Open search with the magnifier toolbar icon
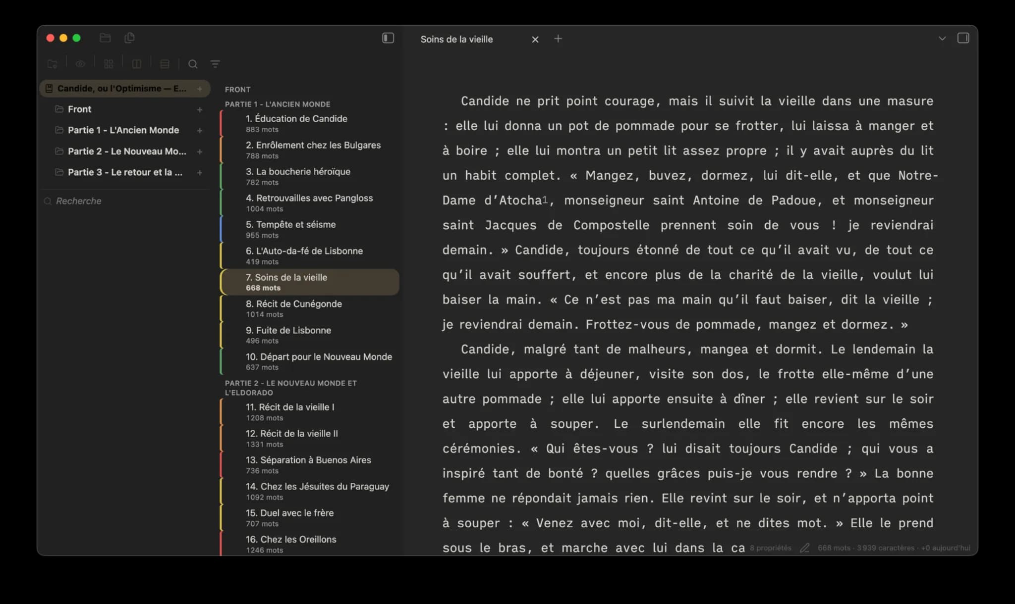Image resolution: width=1015 pixels, height=604 pixels. (x=193, y=64)
